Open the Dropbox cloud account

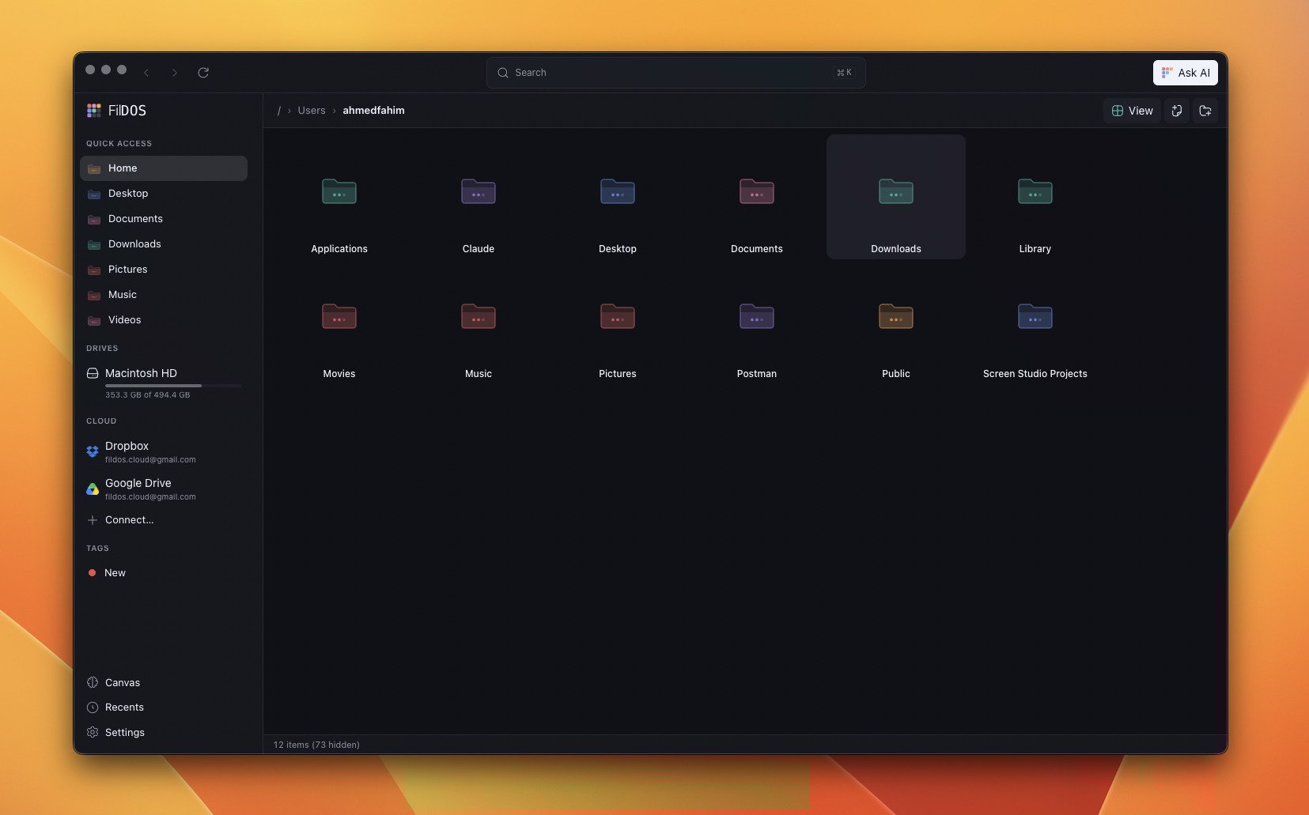pos(164,451)
